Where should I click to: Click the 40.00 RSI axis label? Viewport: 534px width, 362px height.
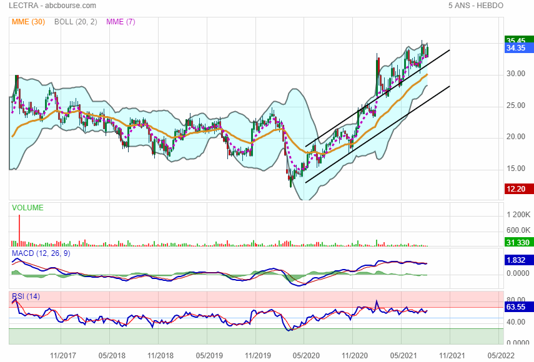pos(516,321)
